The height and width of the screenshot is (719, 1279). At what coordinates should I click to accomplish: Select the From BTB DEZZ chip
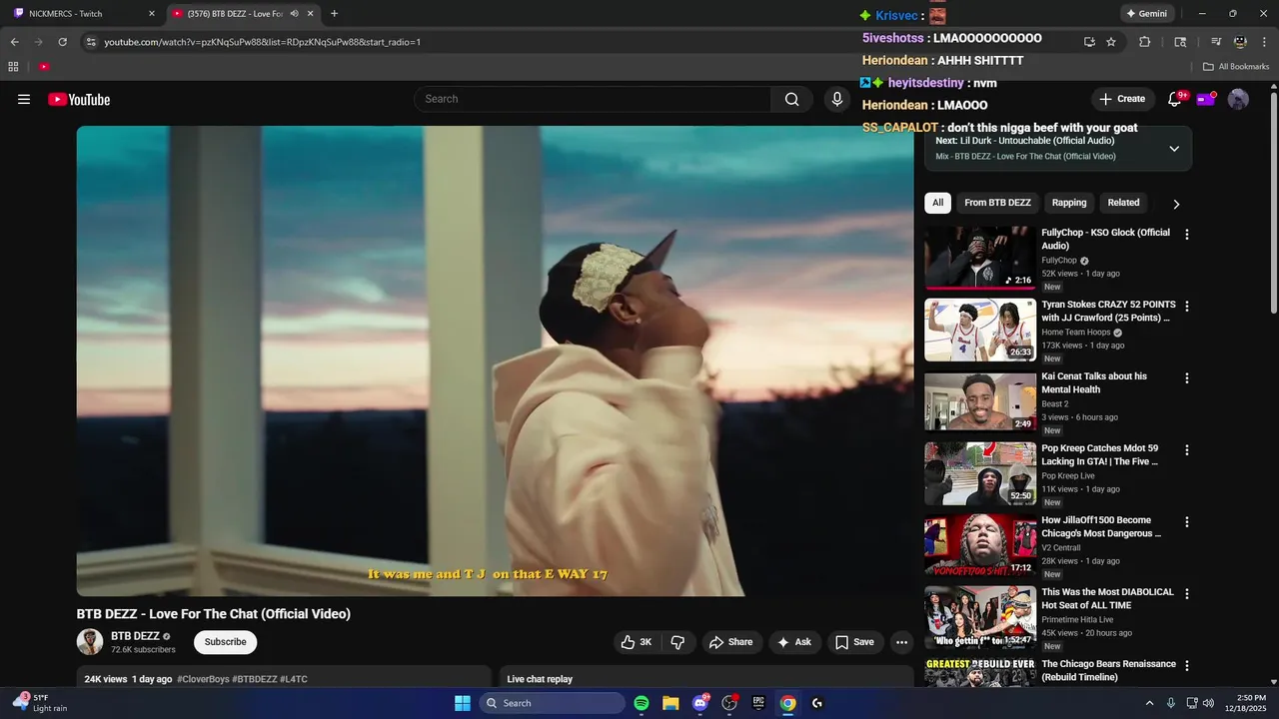[997, 203]
